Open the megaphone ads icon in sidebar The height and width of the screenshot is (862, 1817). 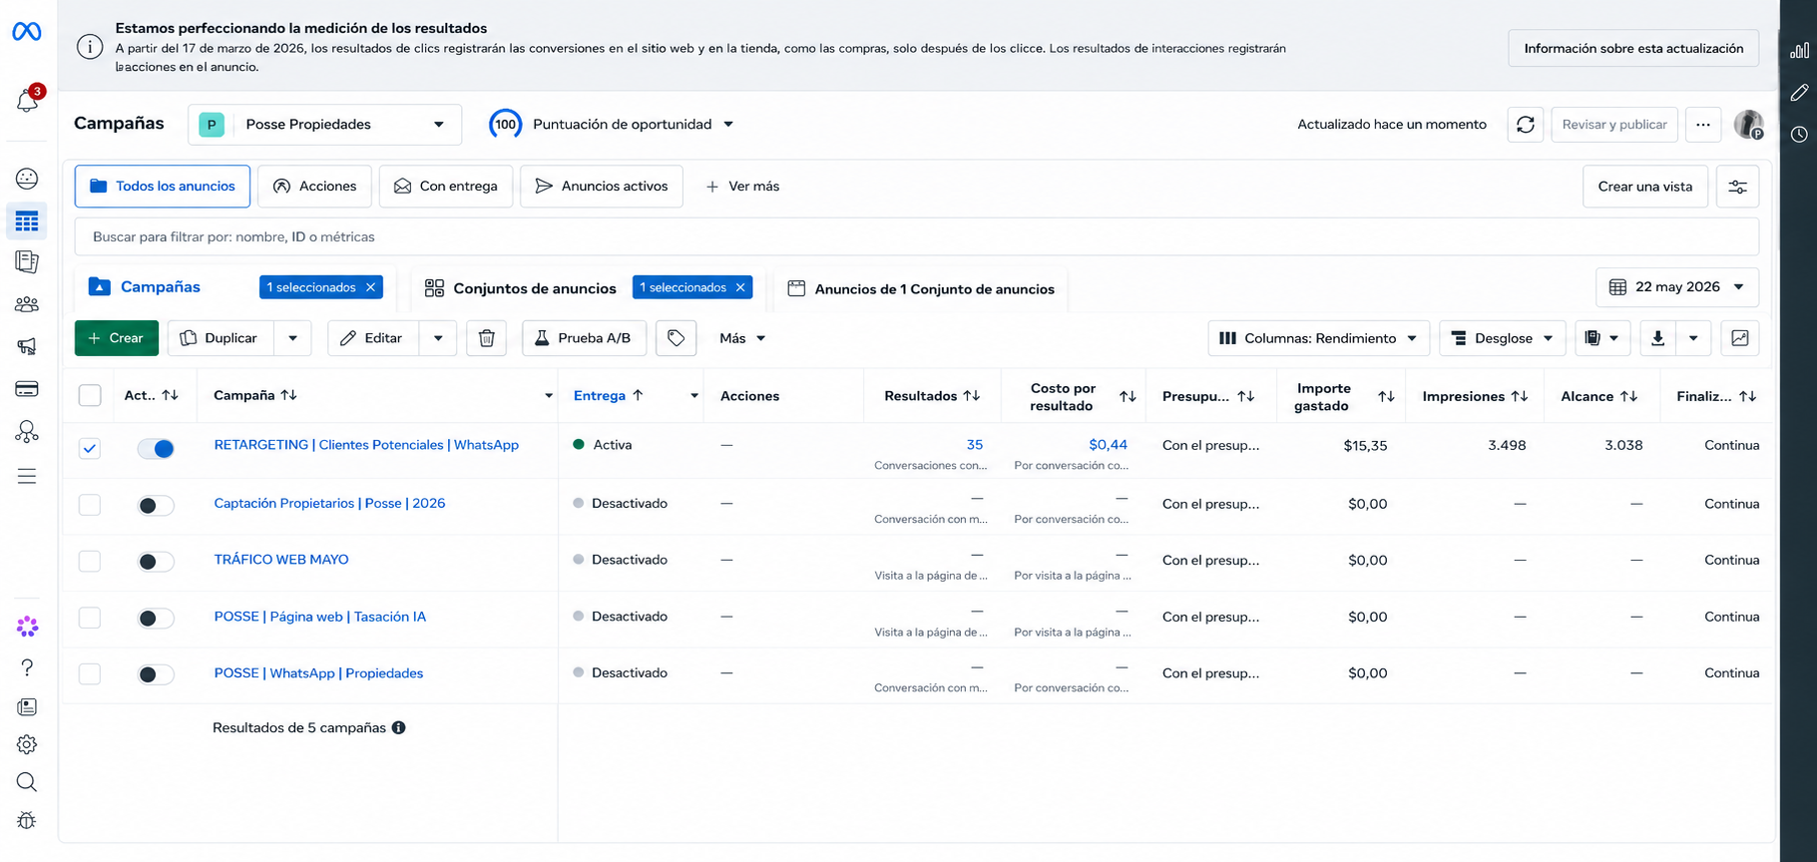tap(27, 346)
